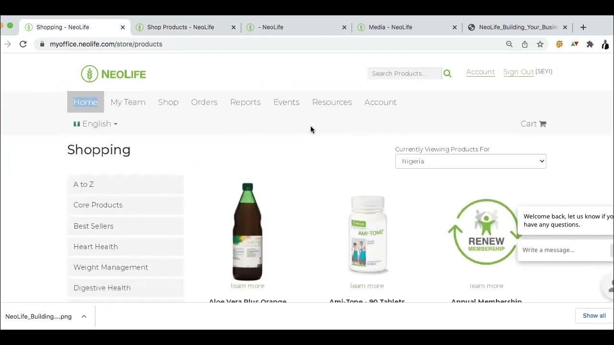Open the Orders menu
Image resolution: width=614 pixels, height=345 pixels.
(204, 102)
